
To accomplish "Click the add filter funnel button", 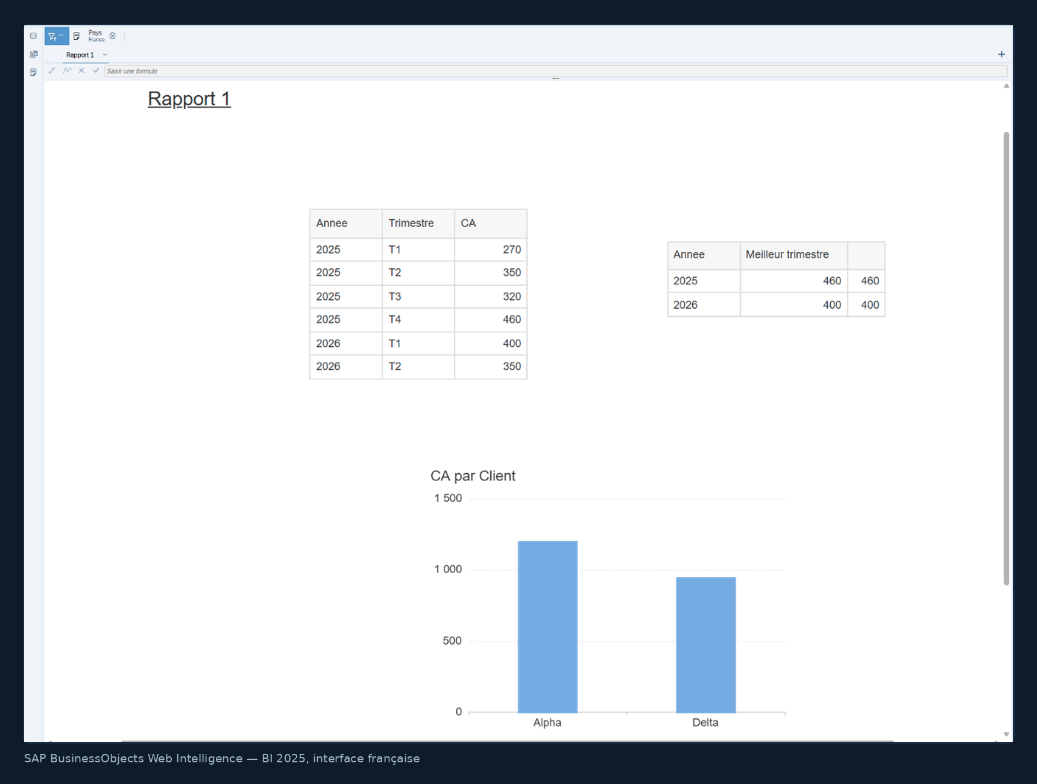I will coord(56,36).
